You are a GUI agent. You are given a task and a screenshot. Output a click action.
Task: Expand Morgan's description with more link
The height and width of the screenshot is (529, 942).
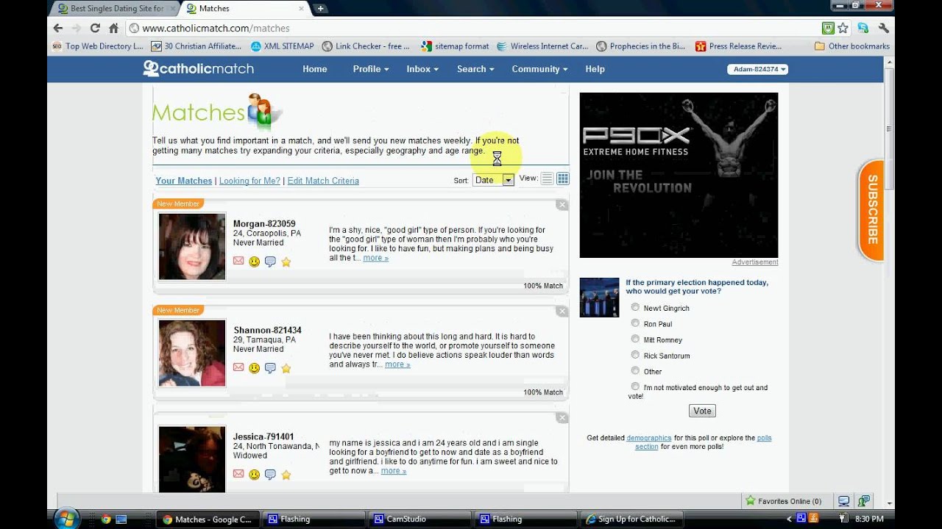click(375, 258)
